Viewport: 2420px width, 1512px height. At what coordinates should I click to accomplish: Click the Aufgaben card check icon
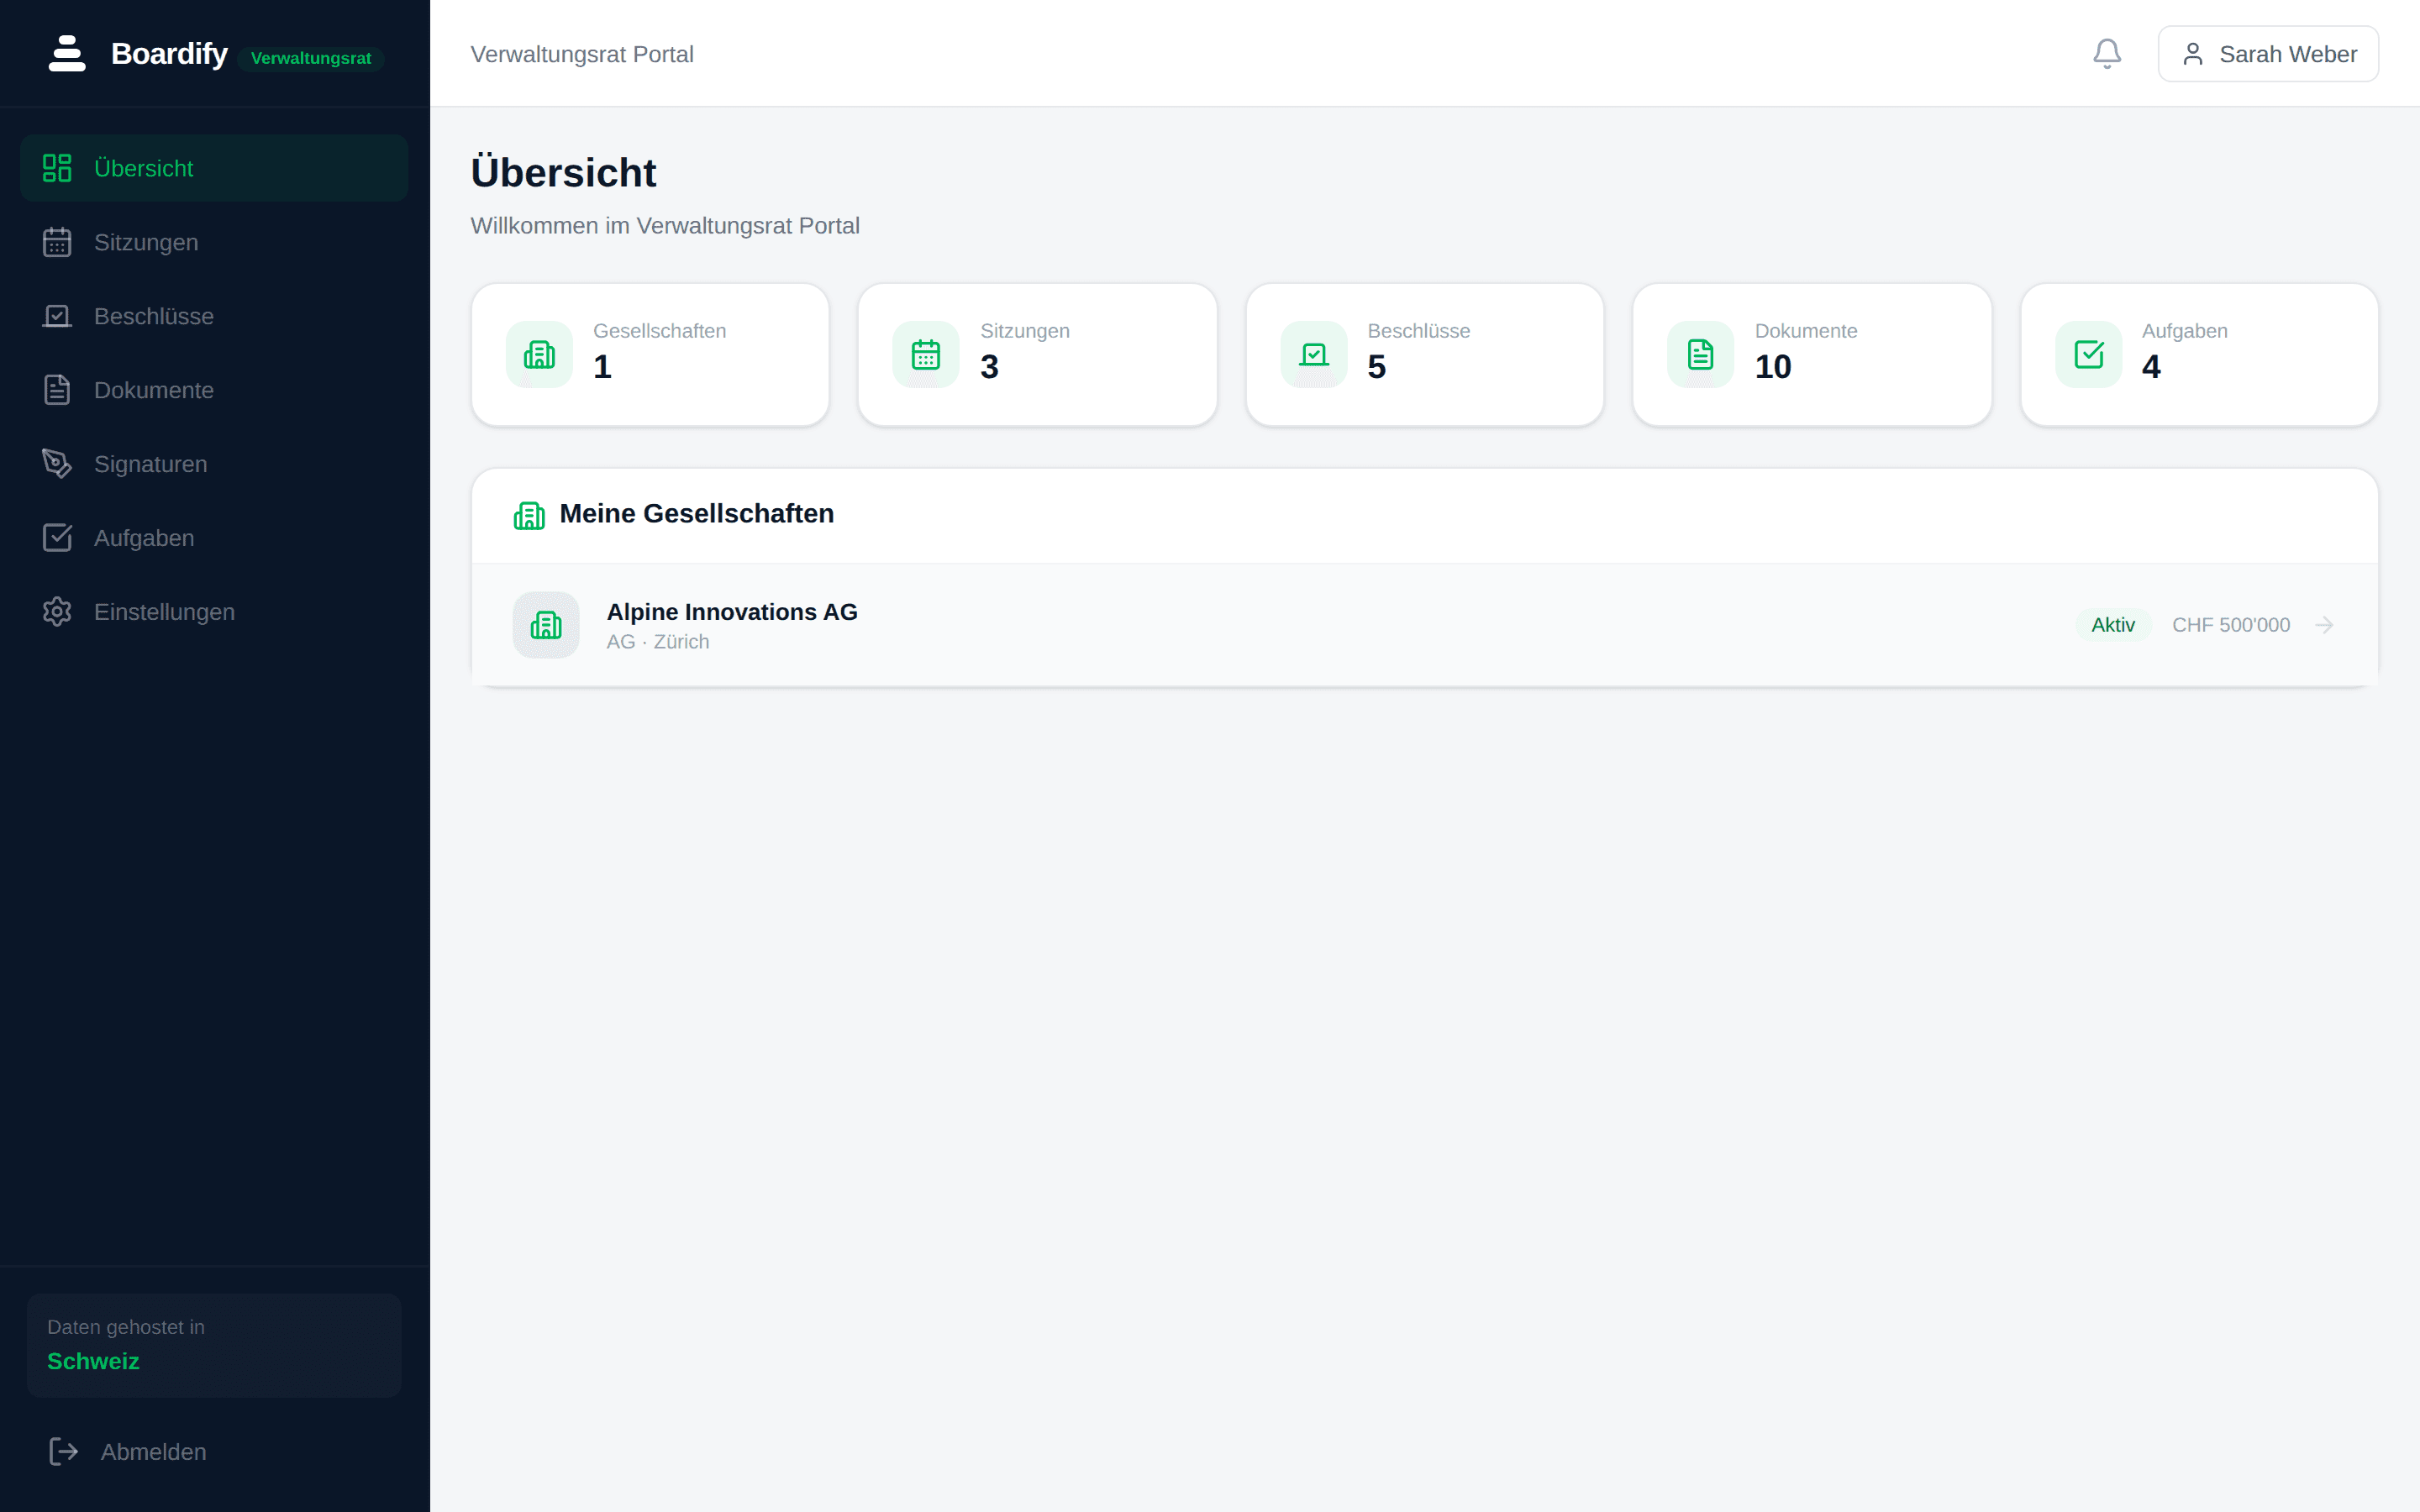[2089, 354]
